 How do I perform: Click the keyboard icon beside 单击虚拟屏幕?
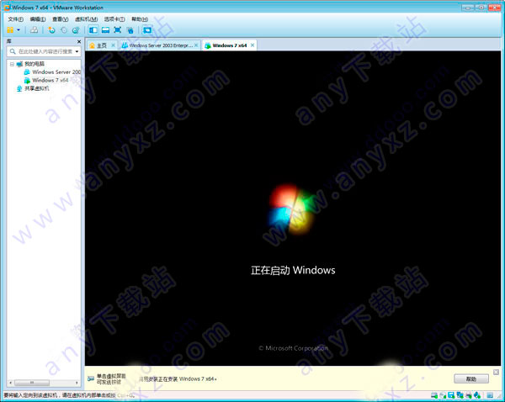pyautogui.click(x=91, y=378)
